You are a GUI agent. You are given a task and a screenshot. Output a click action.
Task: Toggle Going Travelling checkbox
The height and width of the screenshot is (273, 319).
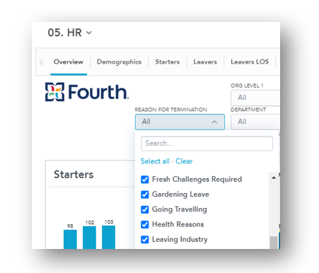click(145, 209)
